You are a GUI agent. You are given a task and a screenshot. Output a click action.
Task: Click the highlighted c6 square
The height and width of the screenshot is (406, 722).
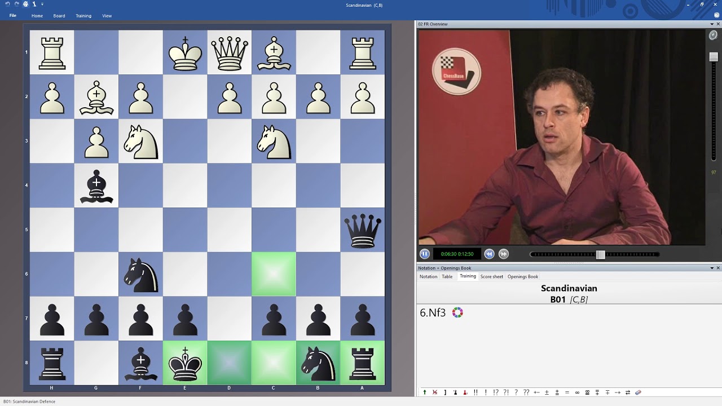tap(274, 274)
